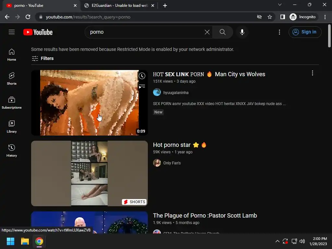This screenshot has height=249, width=332.
Task: Click the address bar URL
Action: (88, 17)
